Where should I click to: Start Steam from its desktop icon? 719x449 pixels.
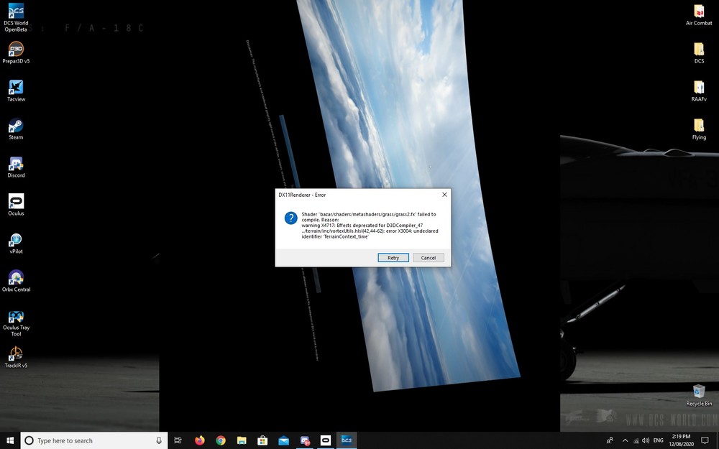pyautogui.click(x=15, y=127)
